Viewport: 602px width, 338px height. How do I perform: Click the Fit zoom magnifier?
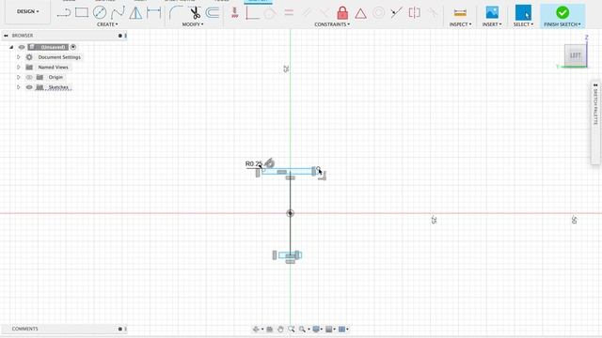[302, 330]
